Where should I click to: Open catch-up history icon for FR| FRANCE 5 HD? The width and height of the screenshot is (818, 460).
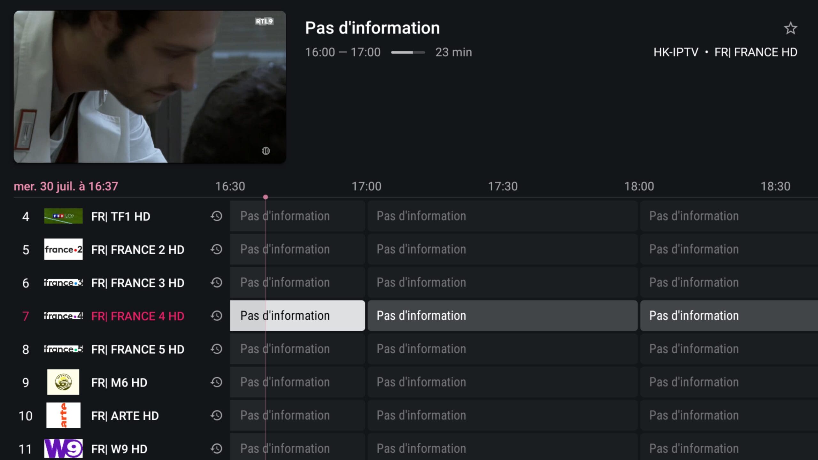click(x=216, y=349)
